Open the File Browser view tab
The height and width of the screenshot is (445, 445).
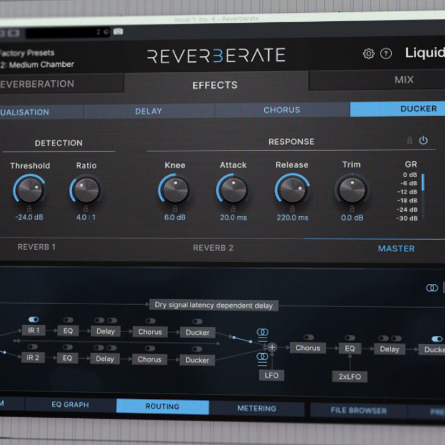coord(359,410)
